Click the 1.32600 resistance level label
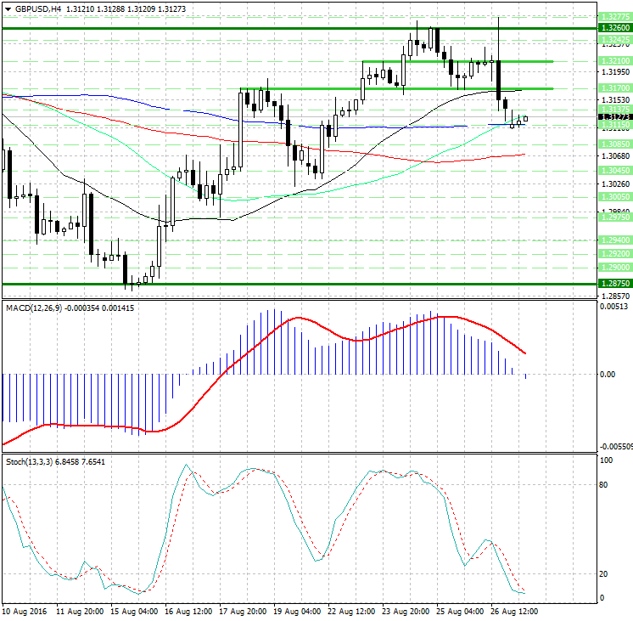Screen dimensions: 633x621 tap(613, 27)
